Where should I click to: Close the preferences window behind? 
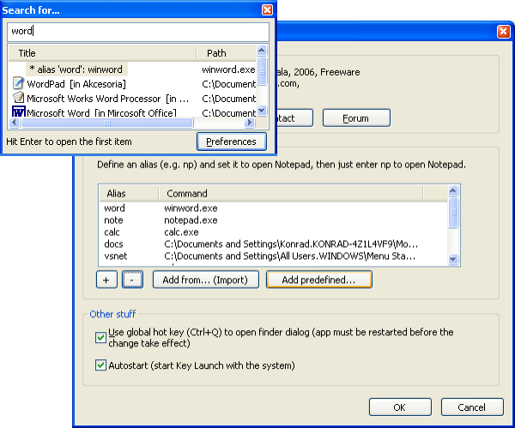(x=504, y=32)
